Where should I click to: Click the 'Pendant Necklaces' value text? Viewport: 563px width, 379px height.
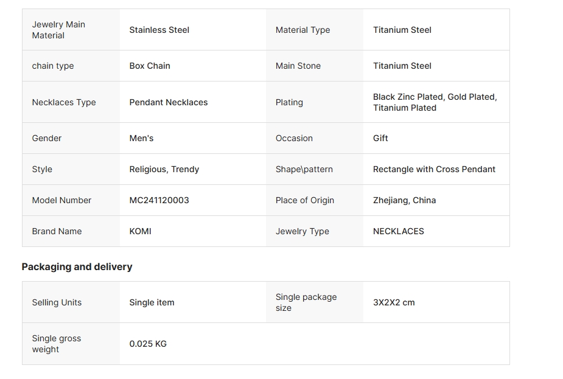tap(169, 102)
